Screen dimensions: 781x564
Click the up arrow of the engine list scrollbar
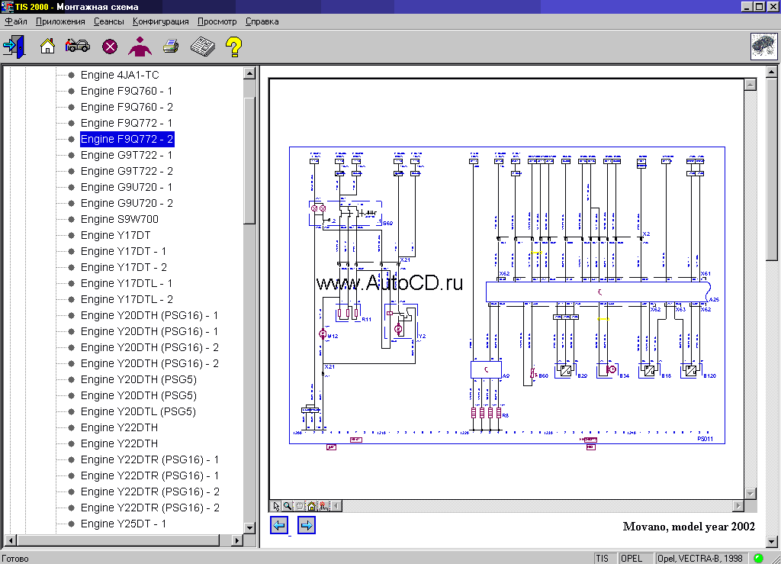[249, 73]
